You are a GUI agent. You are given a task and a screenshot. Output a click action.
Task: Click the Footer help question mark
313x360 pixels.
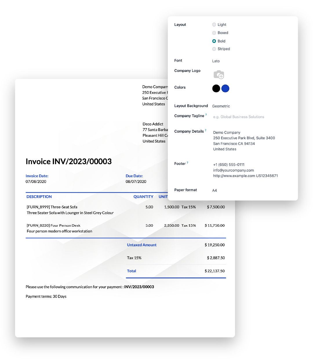pos(188,163)
